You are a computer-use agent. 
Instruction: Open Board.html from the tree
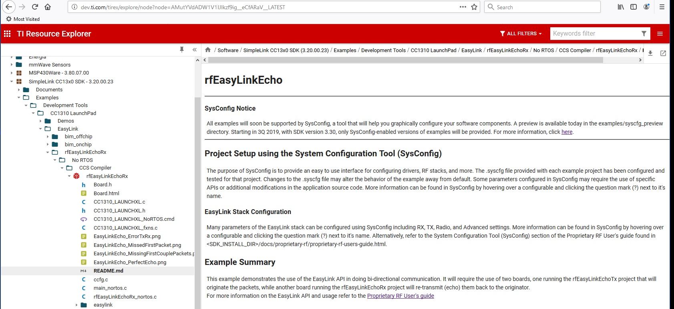pos(106,194)
